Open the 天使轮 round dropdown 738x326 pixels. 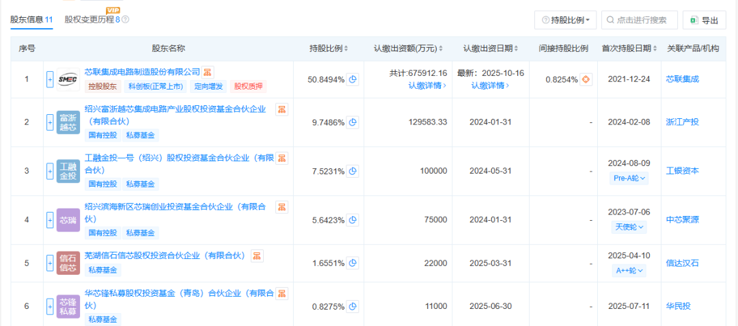[x=629, y=227]
